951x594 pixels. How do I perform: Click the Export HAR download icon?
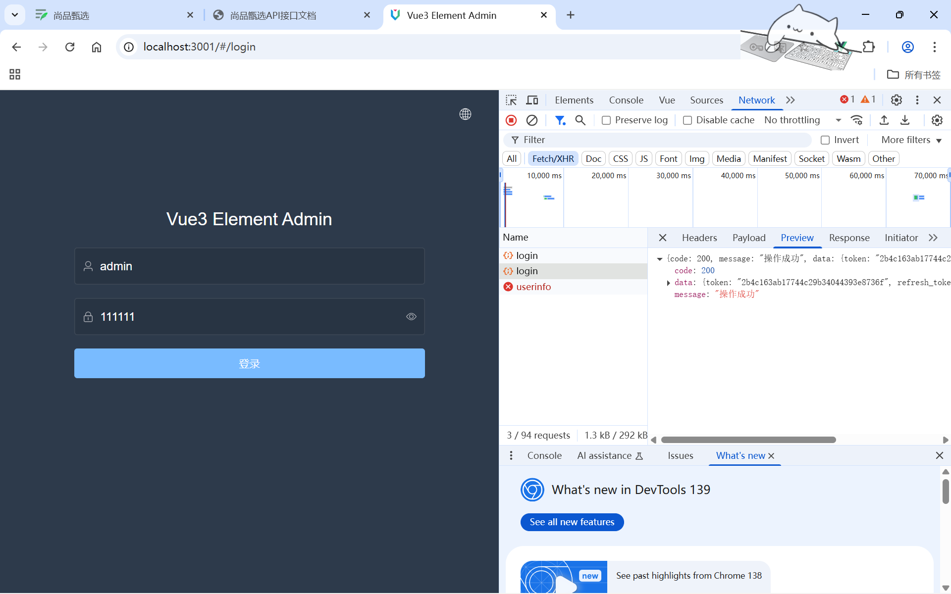pos(905,120)
